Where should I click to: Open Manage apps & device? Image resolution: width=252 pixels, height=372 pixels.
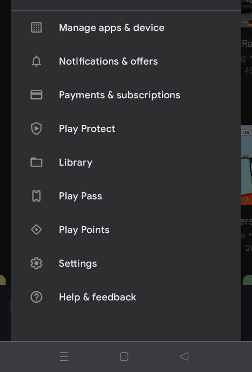pyautogui.click(x=112, y=28)
